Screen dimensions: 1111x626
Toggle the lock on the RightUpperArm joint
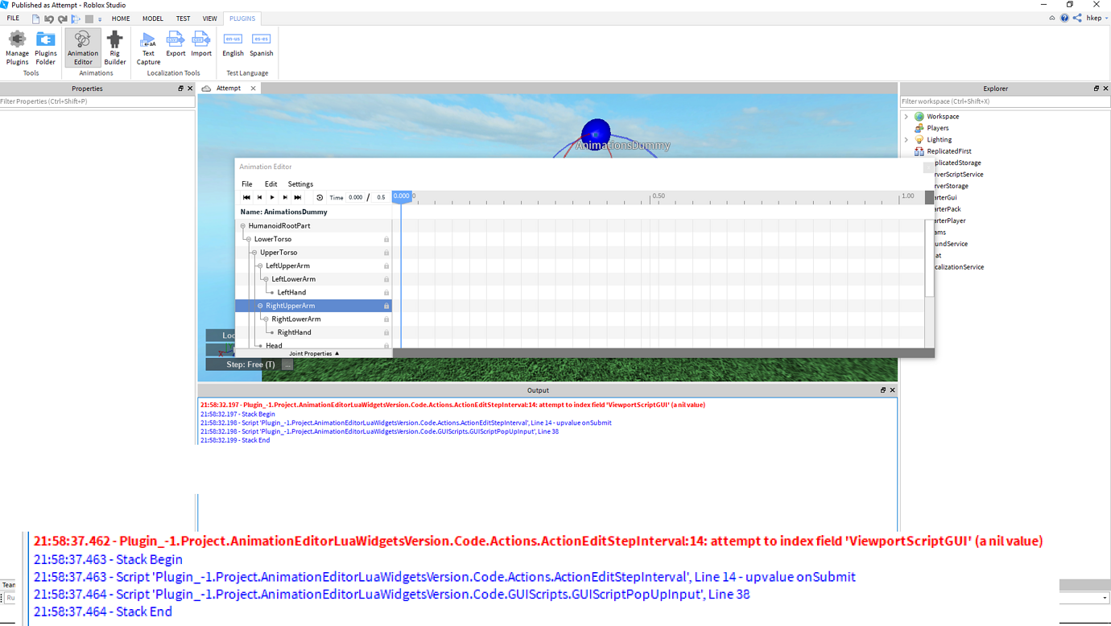[x=386, y=306]
